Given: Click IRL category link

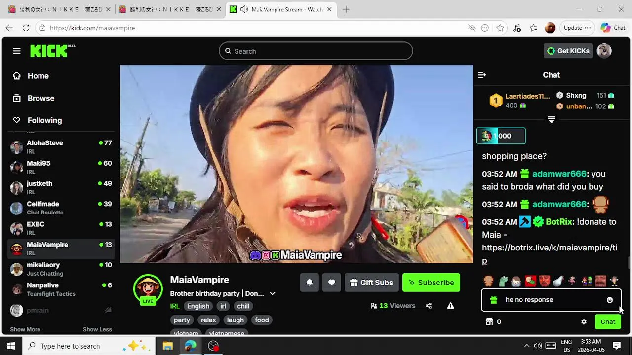Looking at the screenshot, I should click(175, 306).
